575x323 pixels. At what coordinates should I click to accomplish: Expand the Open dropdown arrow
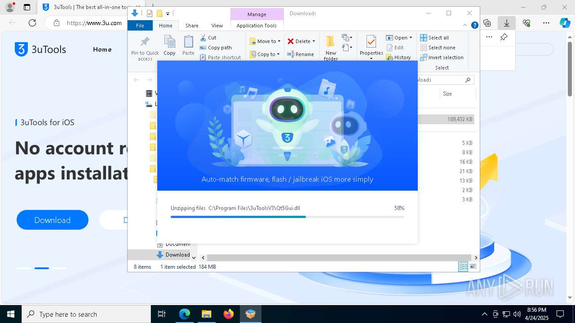click(x=411, y=38)
